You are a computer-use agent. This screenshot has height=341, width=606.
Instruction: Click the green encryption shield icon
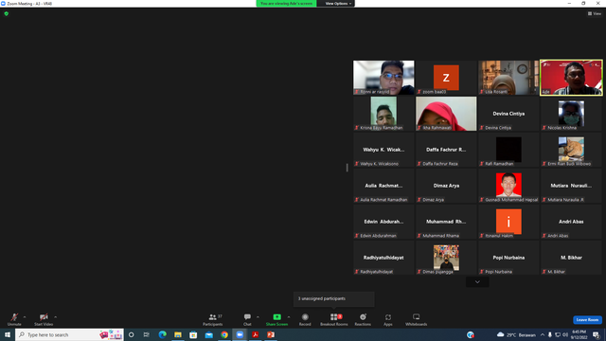[x=7, y=14]
